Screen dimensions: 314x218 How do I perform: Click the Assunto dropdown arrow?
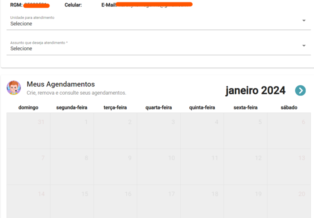304,46
